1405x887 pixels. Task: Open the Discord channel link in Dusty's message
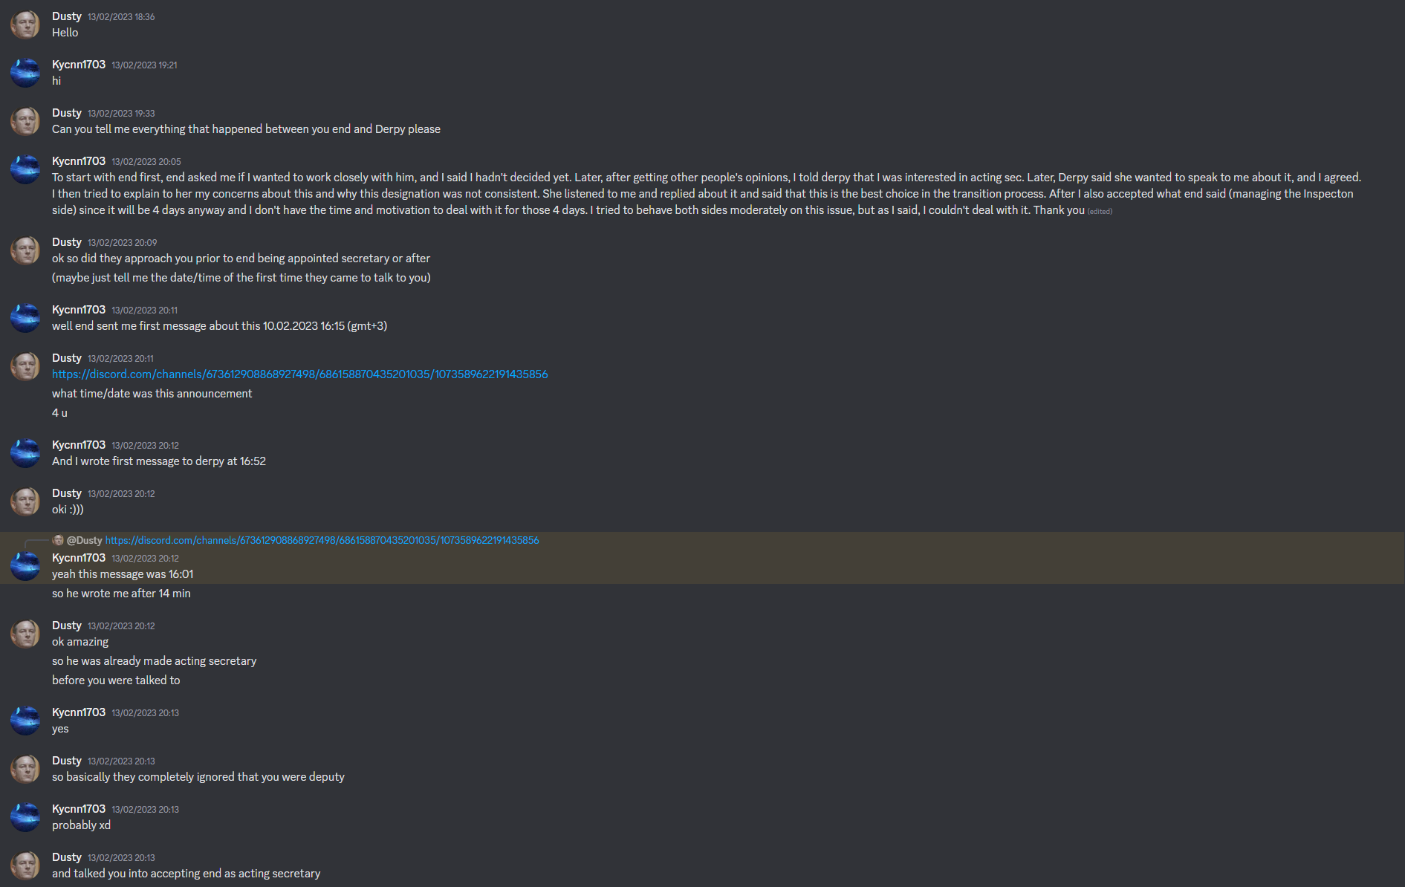point(299,374)
